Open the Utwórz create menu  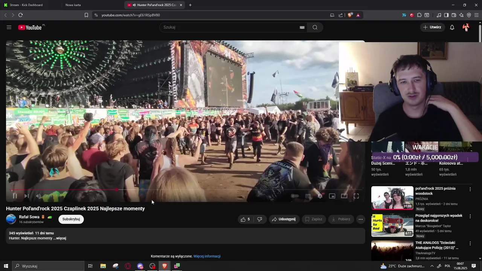coord(432,27)
